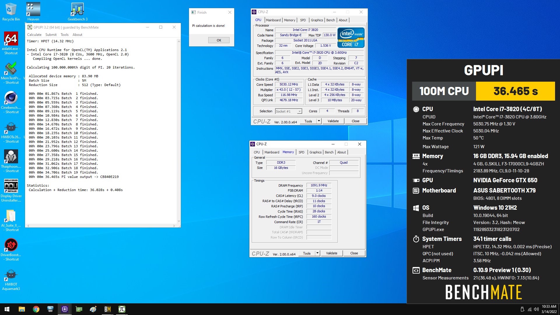Click the DRAM Frequency value 1091.9 MHz

pos(319,185)
